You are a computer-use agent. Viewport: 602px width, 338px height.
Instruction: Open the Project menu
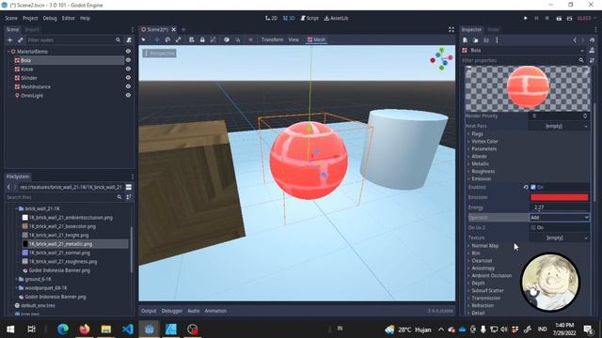click(x=30, y=18)
